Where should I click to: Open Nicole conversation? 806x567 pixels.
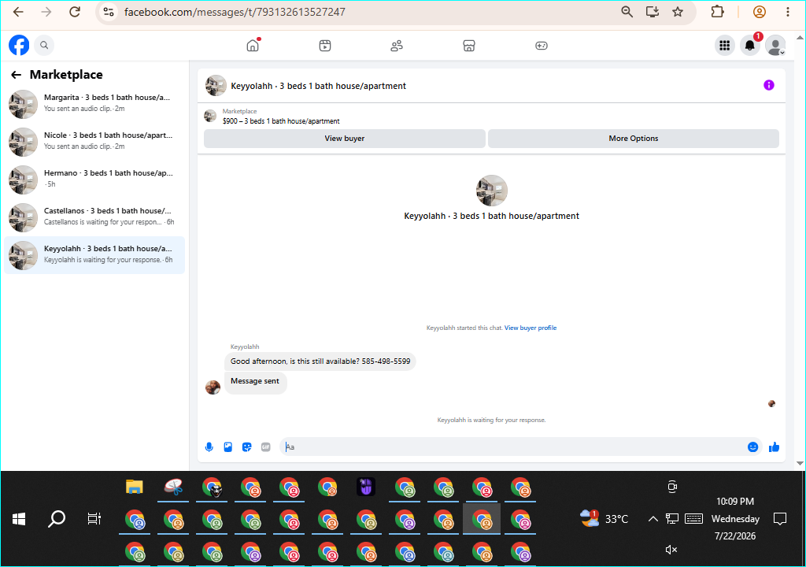[94, 142]
